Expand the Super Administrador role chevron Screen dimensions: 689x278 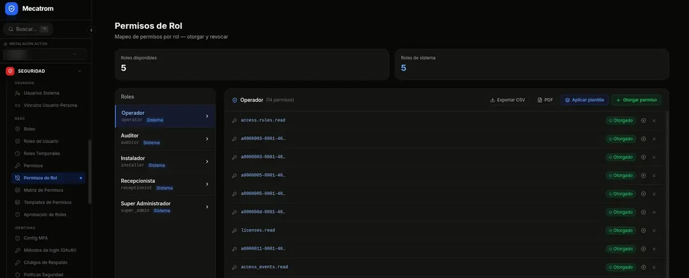tap(207, 207)
